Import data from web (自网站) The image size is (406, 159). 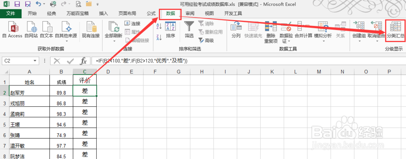point(31,30)
